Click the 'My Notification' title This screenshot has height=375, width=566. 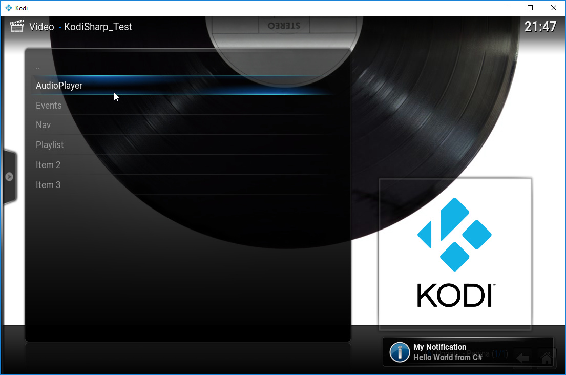[439, 347]
